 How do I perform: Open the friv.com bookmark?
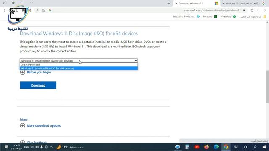[210, 16]
